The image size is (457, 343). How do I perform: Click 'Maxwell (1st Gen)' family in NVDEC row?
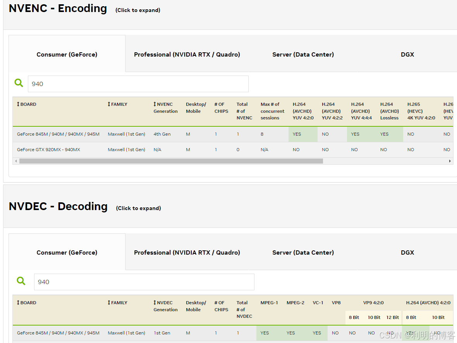[x=127, y=333]
